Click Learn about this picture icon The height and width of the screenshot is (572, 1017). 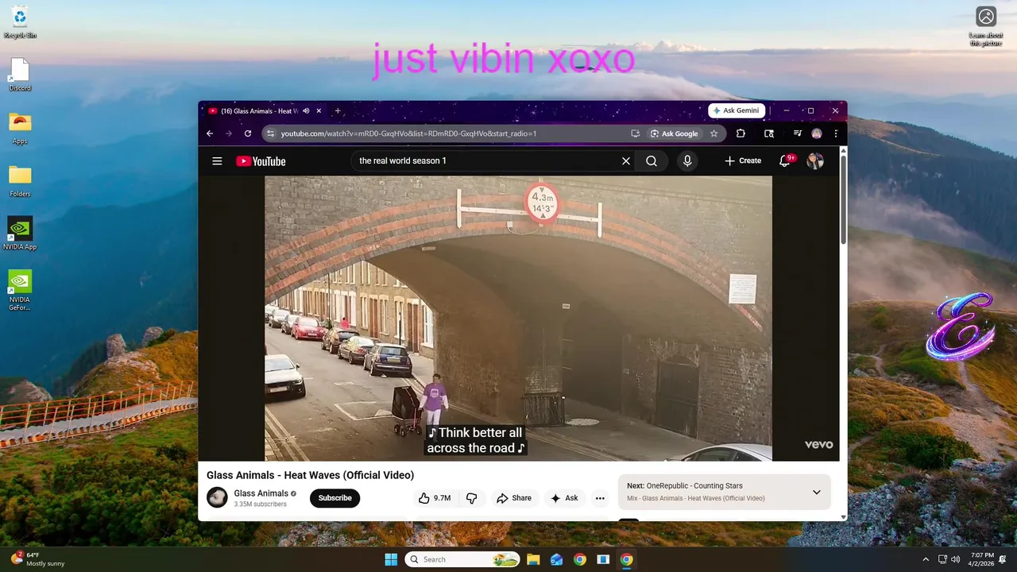(x=986, y=26)
